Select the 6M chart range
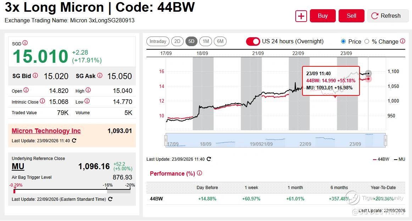Screen dimensions: 412x221 (220, 41)
